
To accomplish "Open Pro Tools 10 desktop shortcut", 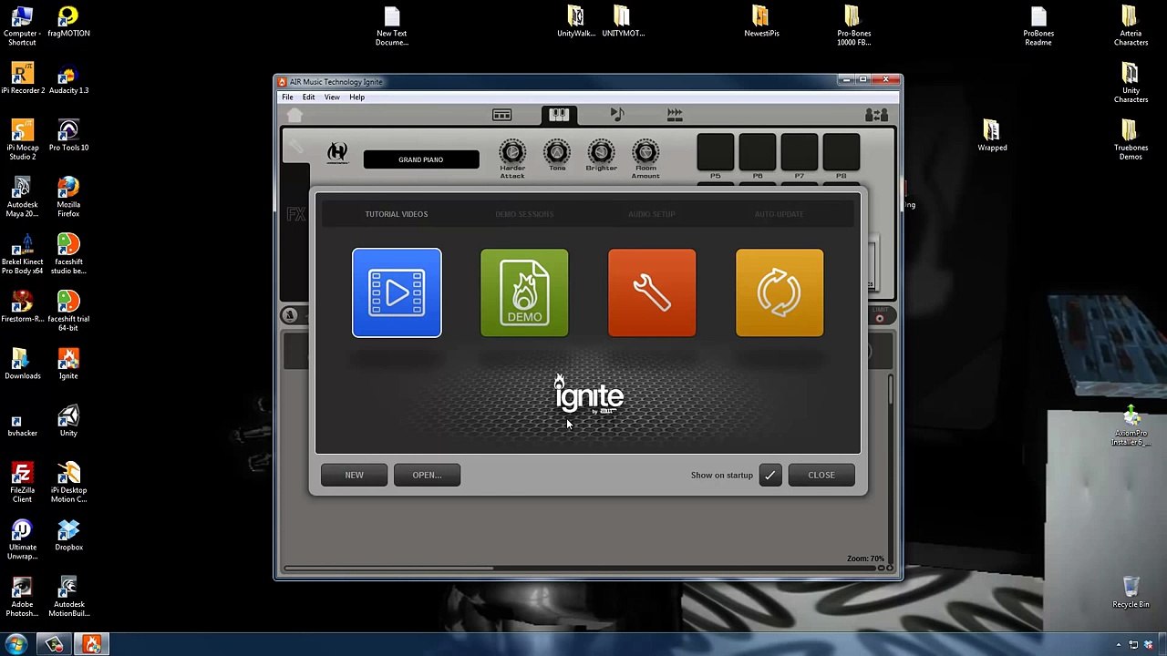I will (68, 135).
